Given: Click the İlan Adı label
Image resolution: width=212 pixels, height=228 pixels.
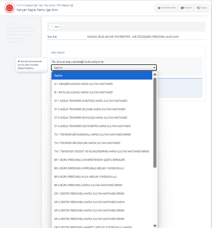Looking at the screenshot, I should pyautogui.click(x=52, y=37).
